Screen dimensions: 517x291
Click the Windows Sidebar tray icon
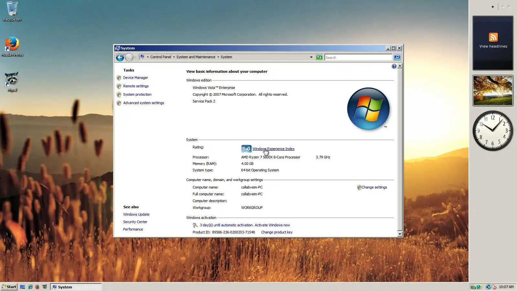pos(479,287)
